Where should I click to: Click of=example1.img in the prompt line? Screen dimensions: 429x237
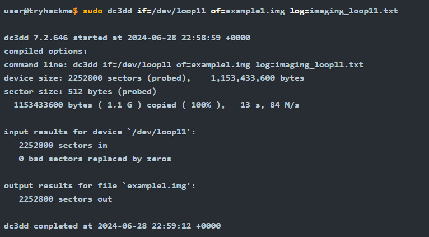click(248, 11)
